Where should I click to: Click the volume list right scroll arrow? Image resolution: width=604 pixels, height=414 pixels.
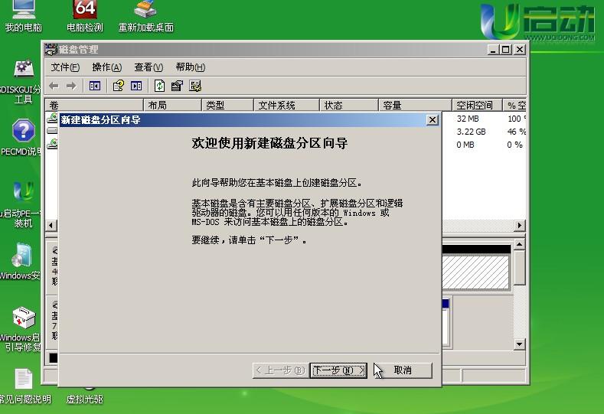coord(520,225)
